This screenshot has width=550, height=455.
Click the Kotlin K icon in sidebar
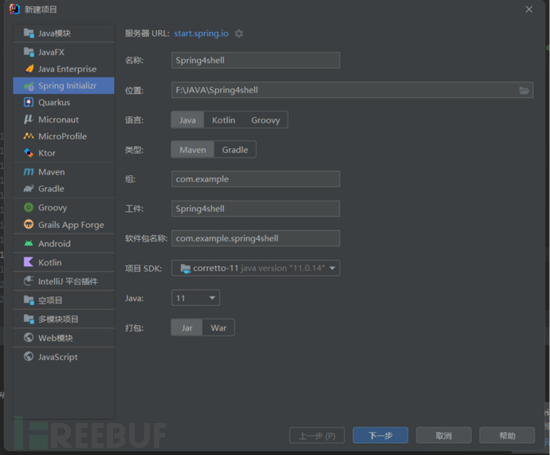(29, 262)
